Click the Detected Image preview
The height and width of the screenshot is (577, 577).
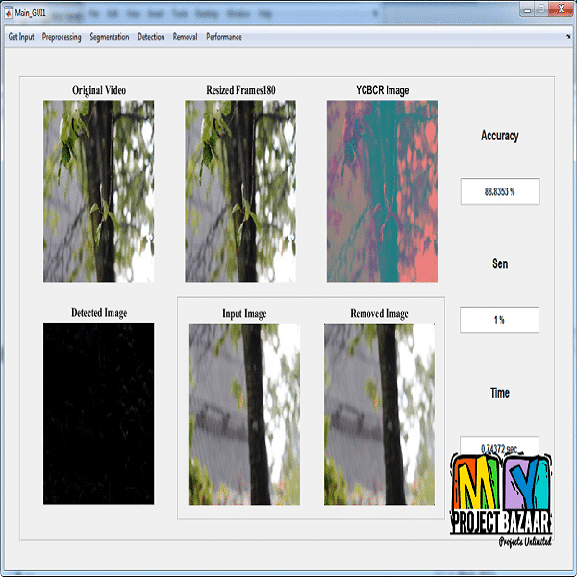coord(99,414)
